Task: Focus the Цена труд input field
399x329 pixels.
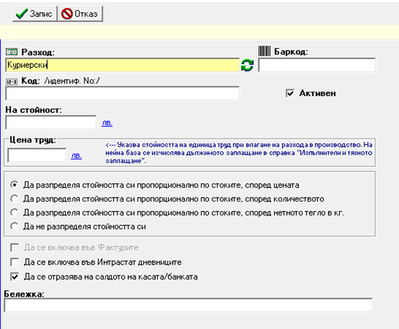Action: tap(37, 155)
